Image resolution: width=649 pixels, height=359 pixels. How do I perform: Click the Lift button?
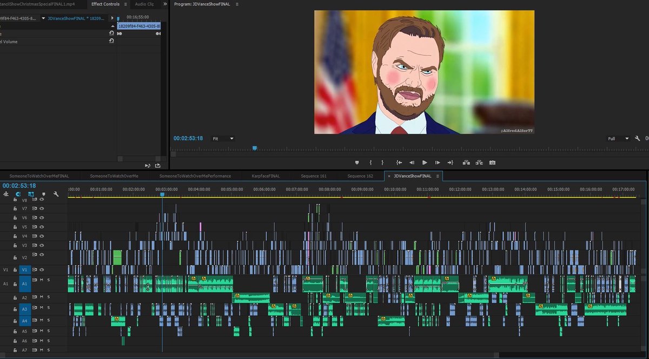(x=466, y=162)
